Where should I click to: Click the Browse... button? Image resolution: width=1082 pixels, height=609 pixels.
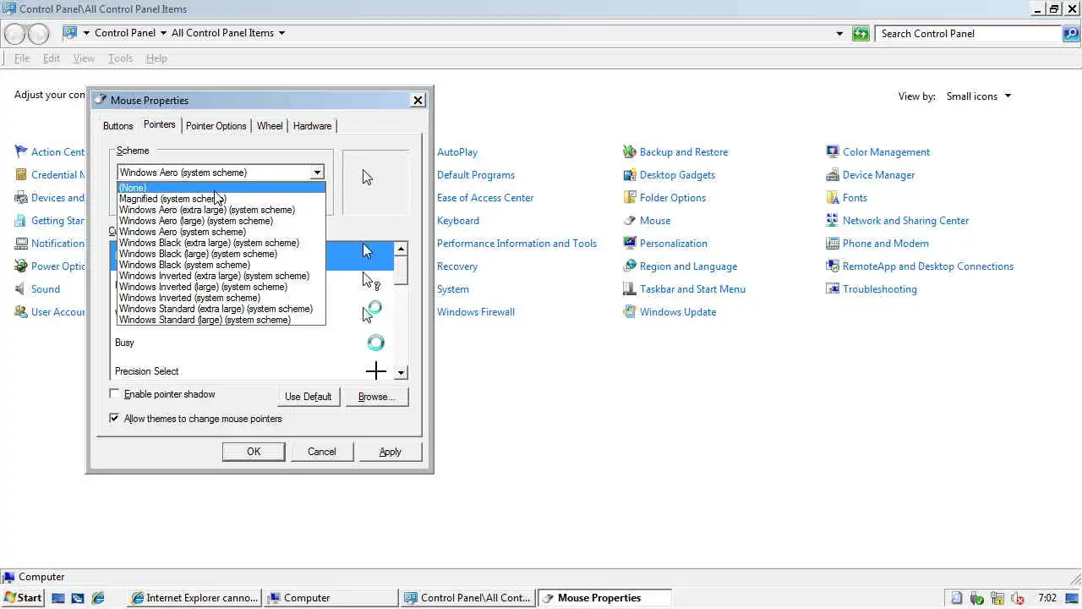pos(377,397)
